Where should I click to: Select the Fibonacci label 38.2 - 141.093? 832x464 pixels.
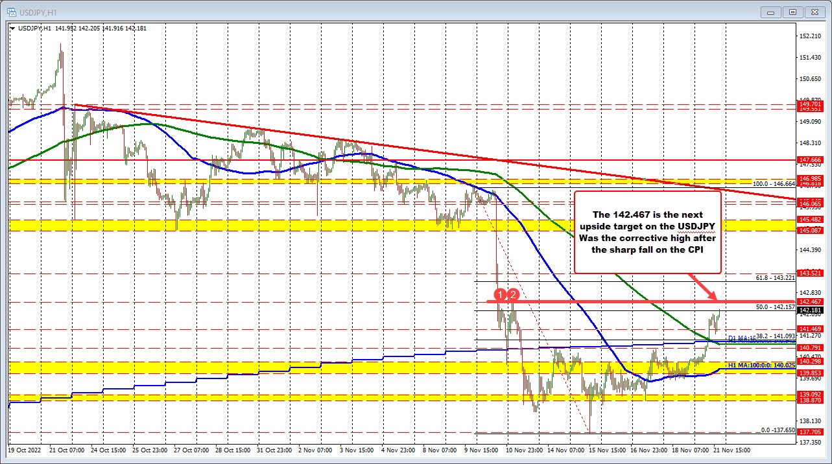coord(776,336)
